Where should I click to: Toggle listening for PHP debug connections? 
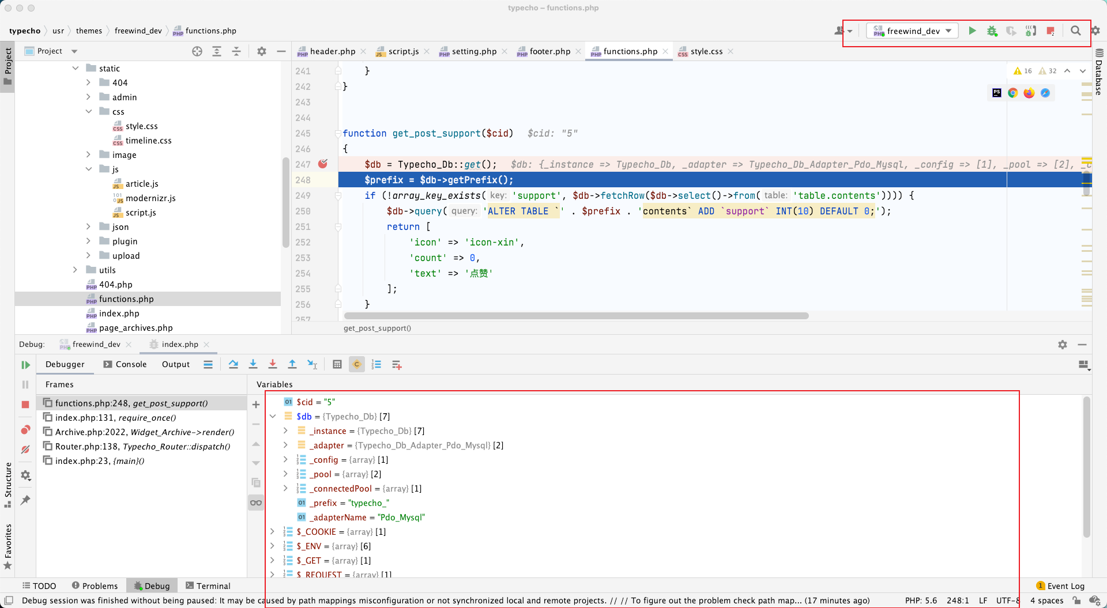1031,31
